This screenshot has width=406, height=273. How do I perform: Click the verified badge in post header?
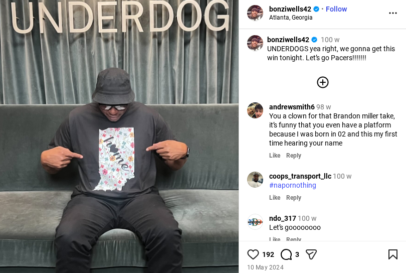(316, 9)
